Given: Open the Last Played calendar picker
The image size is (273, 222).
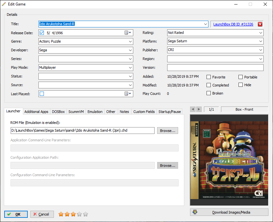Looking at the screenshot, I should pos(128,94).
